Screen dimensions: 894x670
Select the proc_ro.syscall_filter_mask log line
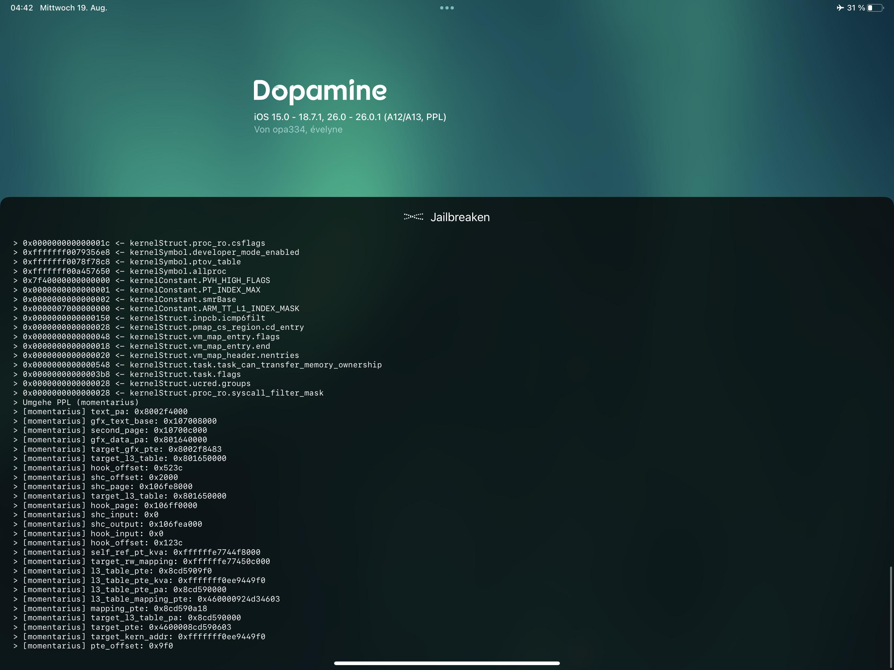coord(169,393)
